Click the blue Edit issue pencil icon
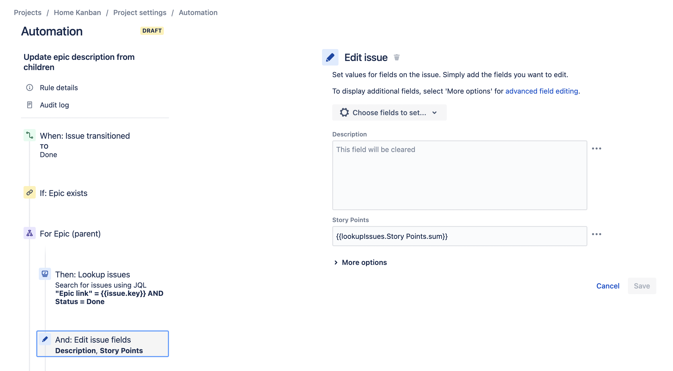This screenshot has height=371, width=673. click(330, 57)
